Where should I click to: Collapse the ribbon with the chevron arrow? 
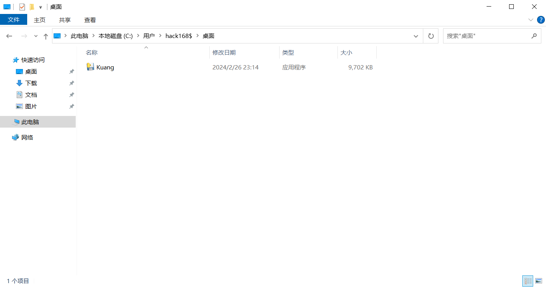pos(531,20)
